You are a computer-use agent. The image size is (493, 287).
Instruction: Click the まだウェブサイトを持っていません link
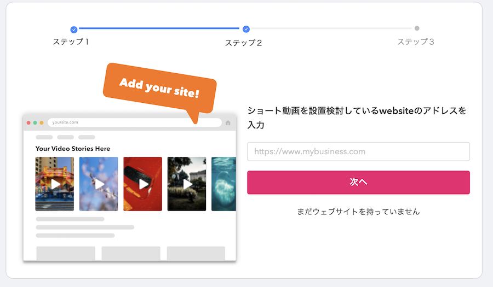(x=358, y=212)
